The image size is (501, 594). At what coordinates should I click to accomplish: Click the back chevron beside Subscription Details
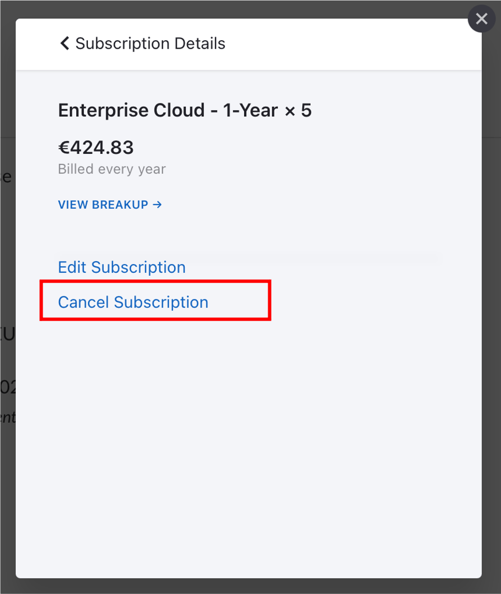pos(64,44)
